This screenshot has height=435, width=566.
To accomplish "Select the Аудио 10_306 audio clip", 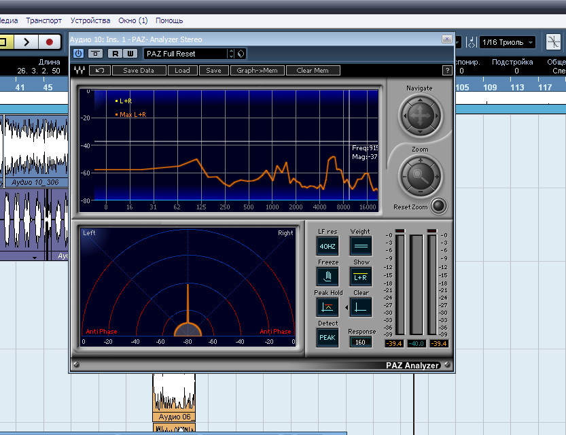I will click(x=35, y=151).
